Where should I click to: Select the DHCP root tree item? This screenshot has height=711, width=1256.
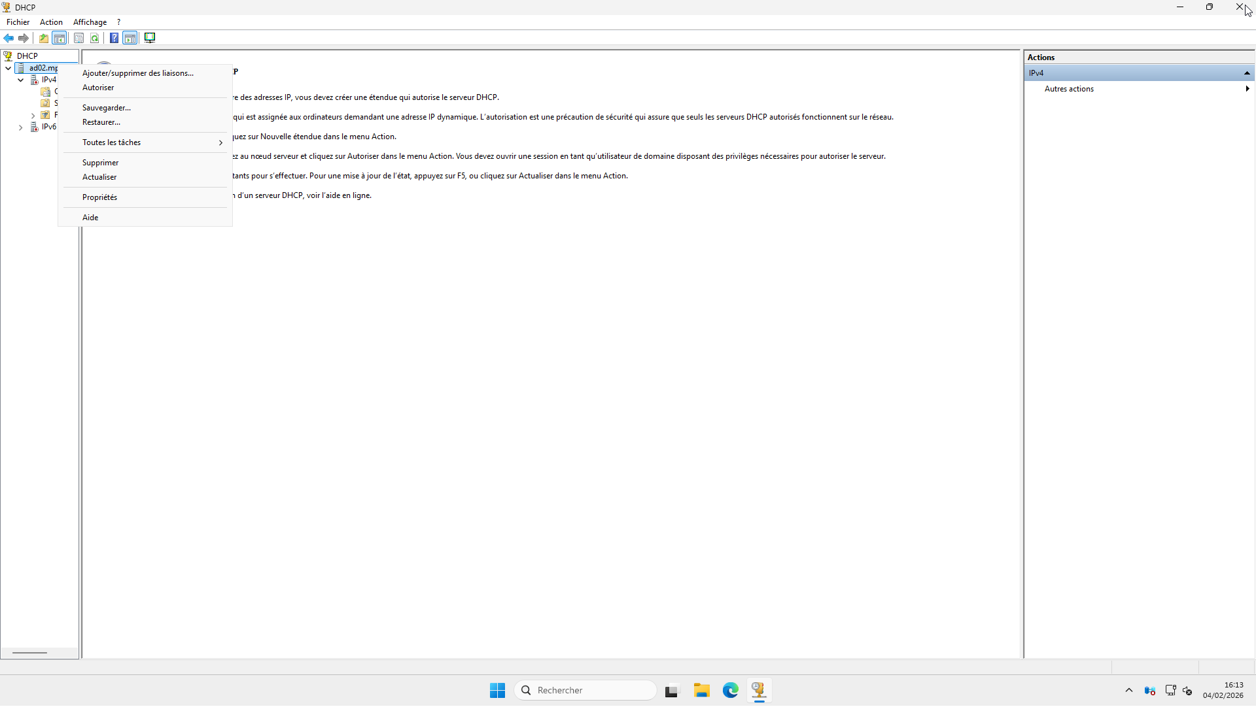pyautogui.click(x=27, y=56)
